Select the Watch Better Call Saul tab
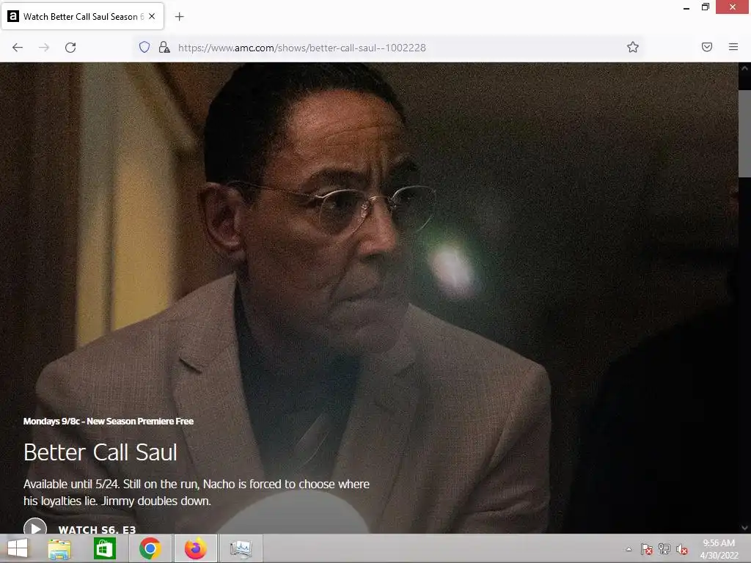This screenshot has height=563, width=751. pos(82,16)
